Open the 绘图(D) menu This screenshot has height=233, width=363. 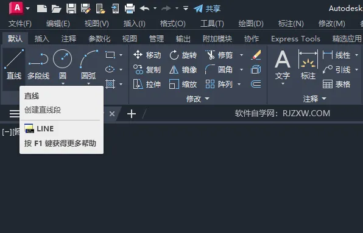pyautogui.click(x=251, y=24)
